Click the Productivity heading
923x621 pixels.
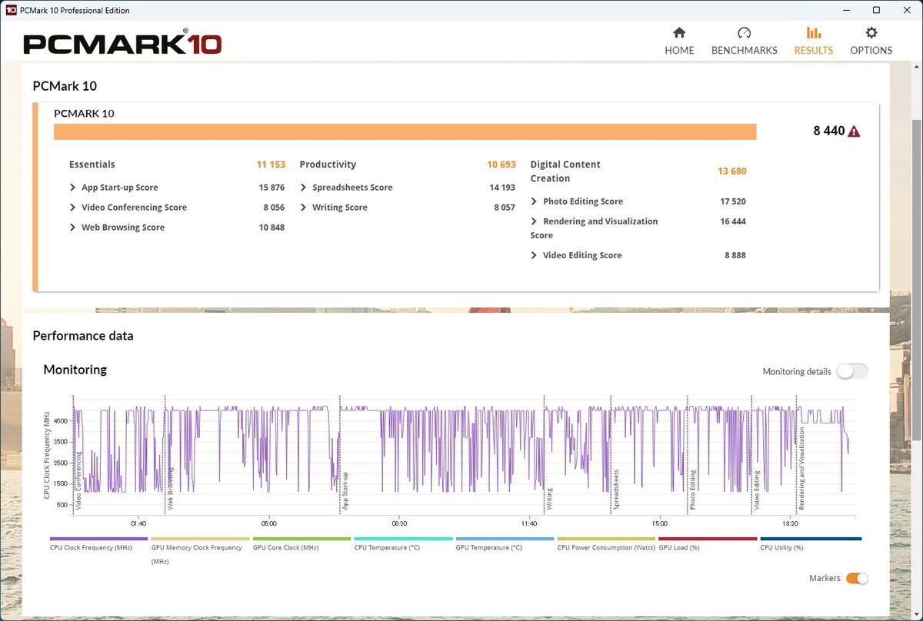point(328,164)
